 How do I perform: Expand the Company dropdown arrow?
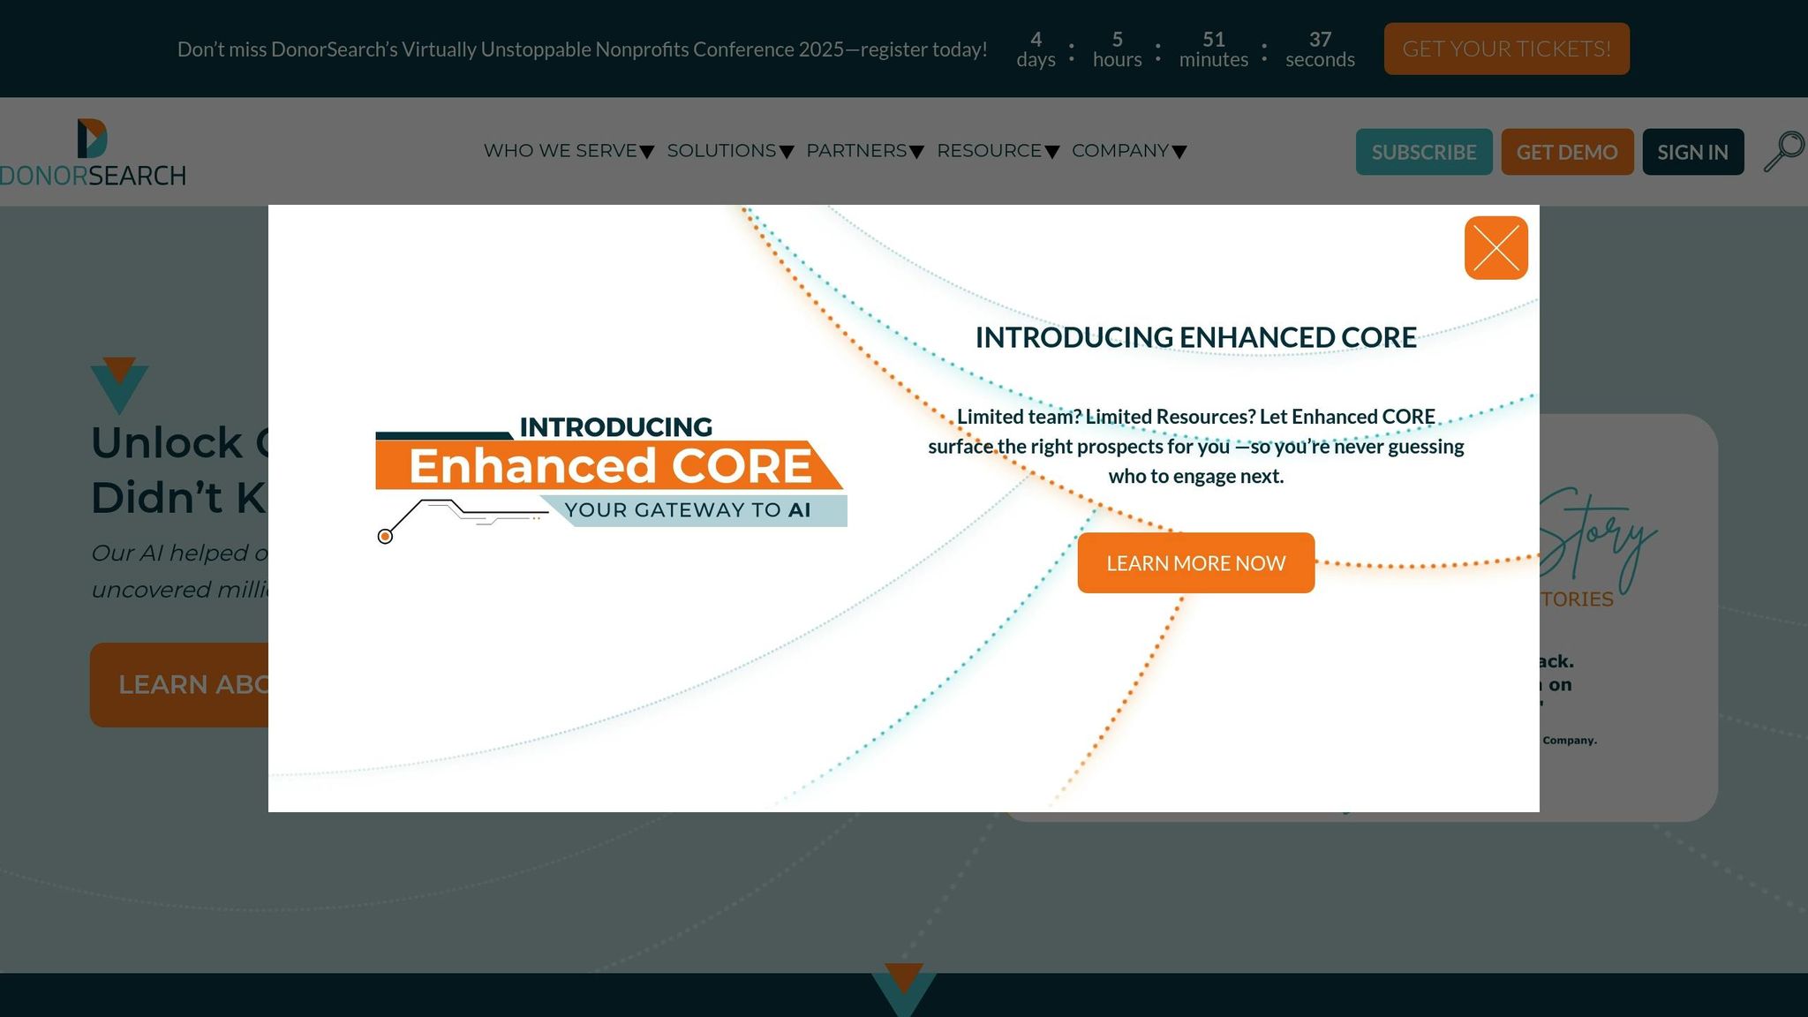(1179, 153)
